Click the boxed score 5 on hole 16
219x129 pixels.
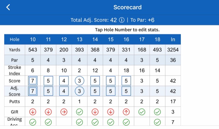(x=126, y=81)
